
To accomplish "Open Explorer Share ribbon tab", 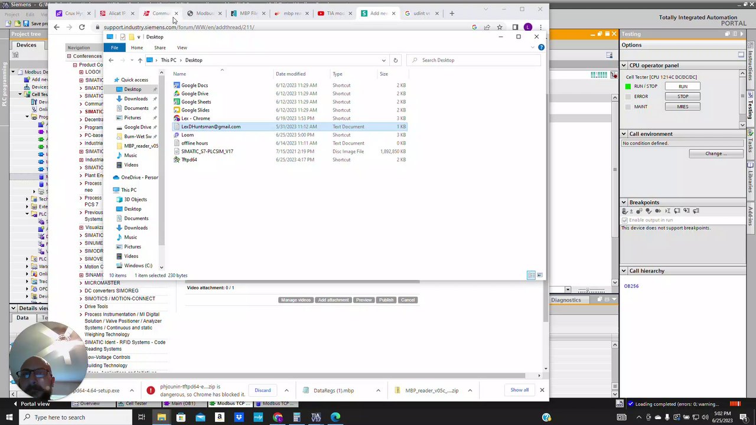I will pyautogui.click(x=159, y=48).
